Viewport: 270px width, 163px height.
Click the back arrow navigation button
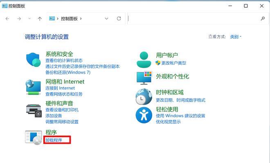(7, 18)
